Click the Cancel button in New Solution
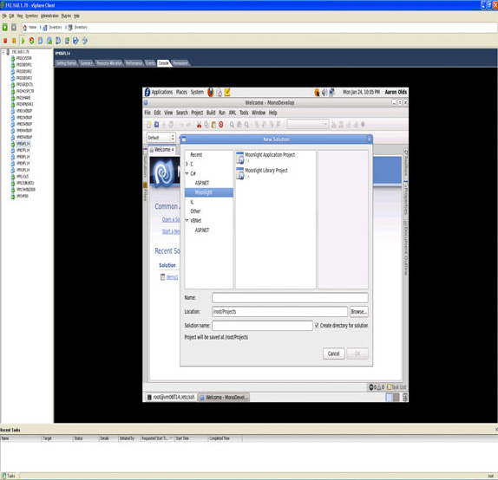 pyautogui.click(x=334, y=354)
